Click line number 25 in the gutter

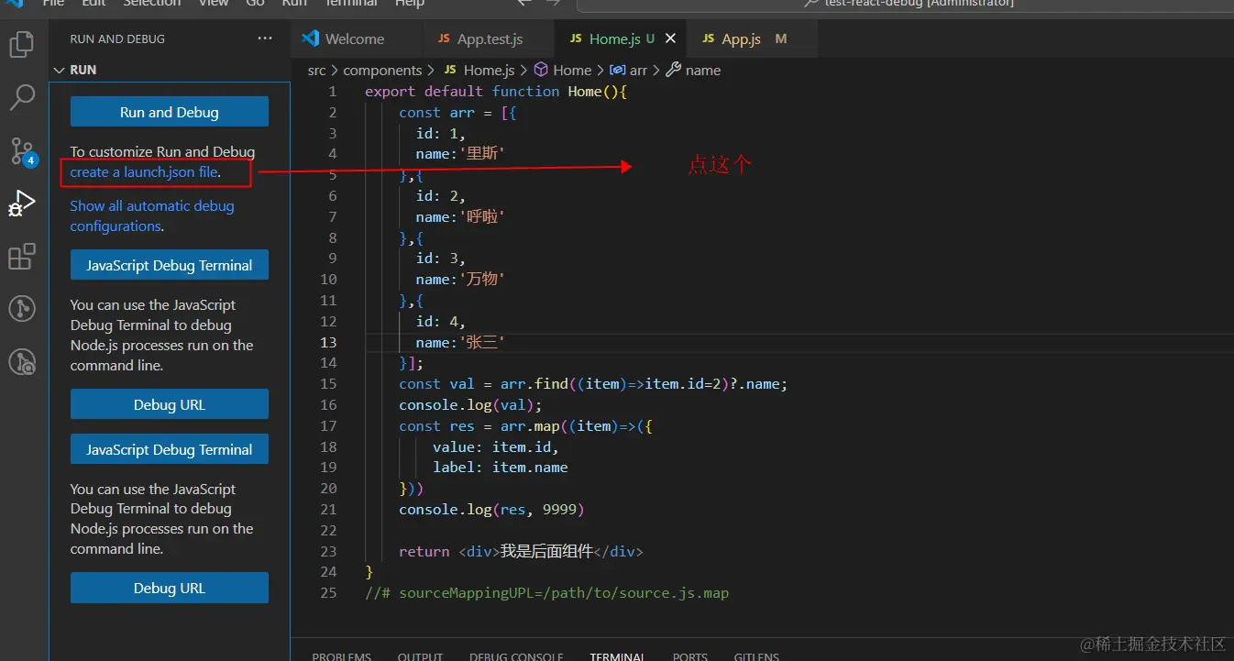coord(328,593)
